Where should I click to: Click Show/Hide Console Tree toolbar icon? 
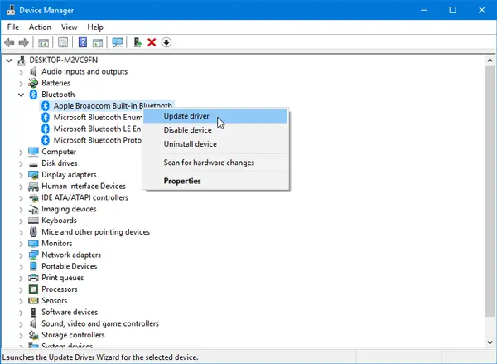[x=43, y=42]
